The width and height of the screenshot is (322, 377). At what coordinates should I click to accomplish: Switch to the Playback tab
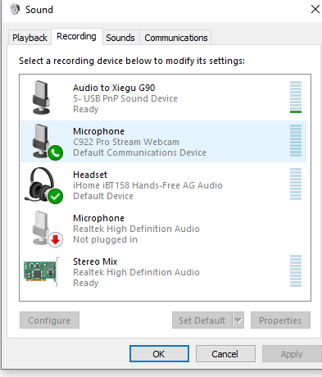[29, 38]
